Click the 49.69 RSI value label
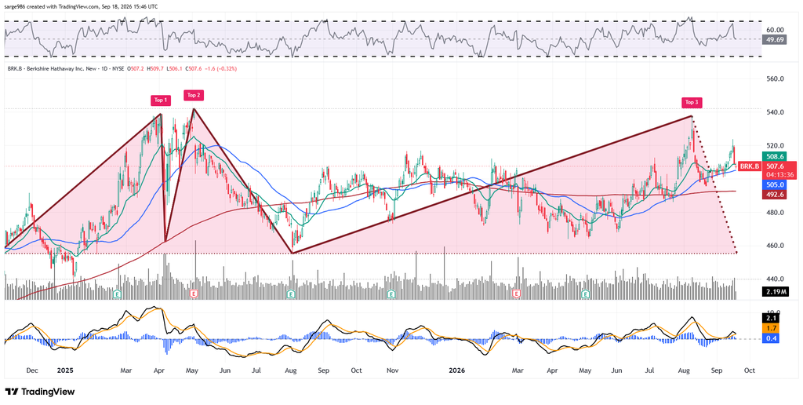The width and height of the screenshot is (803, 405). coord(774,39)
